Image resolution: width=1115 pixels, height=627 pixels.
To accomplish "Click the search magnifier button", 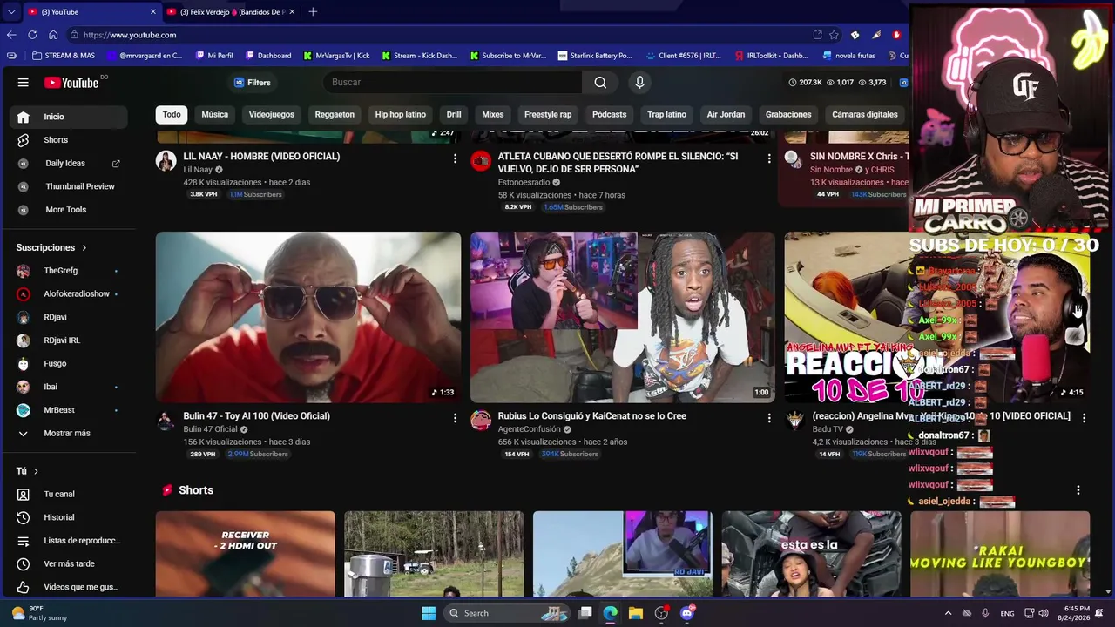I will tap(600, 82).
